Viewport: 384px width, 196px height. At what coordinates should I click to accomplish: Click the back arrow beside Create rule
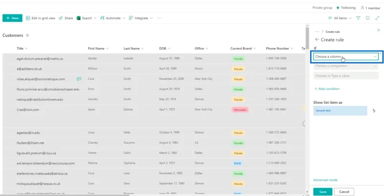pyautogui.click(x=317, y=39)
